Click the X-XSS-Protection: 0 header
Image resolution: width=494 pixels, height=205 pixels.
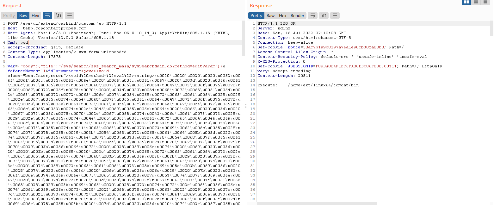[281, 61]
